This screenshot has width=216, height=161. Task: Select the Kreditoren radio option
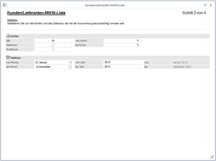[x=53, y=49]
